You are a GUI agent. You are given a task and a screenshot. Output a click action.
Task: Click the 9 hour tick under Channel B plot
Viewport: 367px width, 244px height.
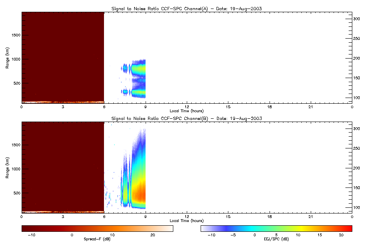(x=146, y=217)
